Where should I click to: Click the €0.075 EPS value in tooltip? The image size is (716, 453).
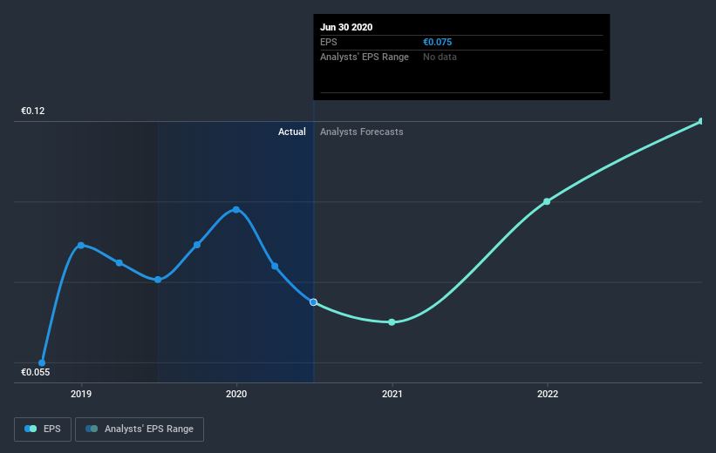pos(438,42)
